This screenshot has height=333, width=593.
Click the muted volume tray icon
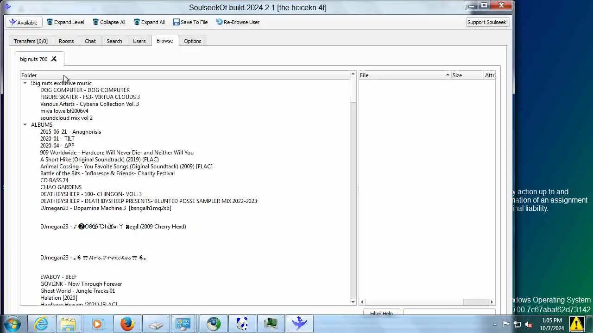pos(529,324)
